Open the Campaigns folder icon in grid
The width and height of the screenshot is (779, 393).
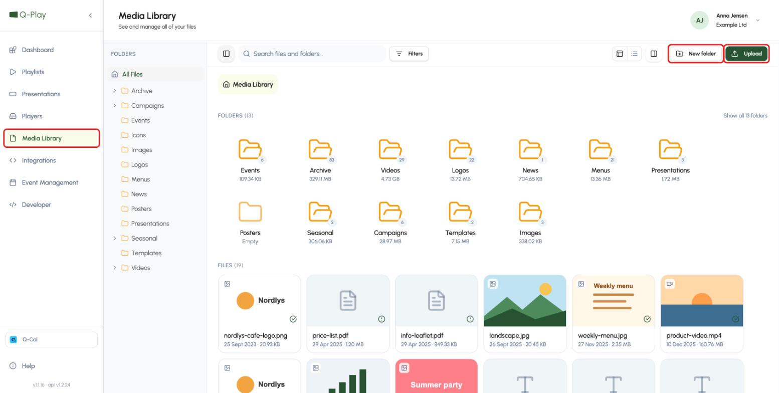point(390,212)
